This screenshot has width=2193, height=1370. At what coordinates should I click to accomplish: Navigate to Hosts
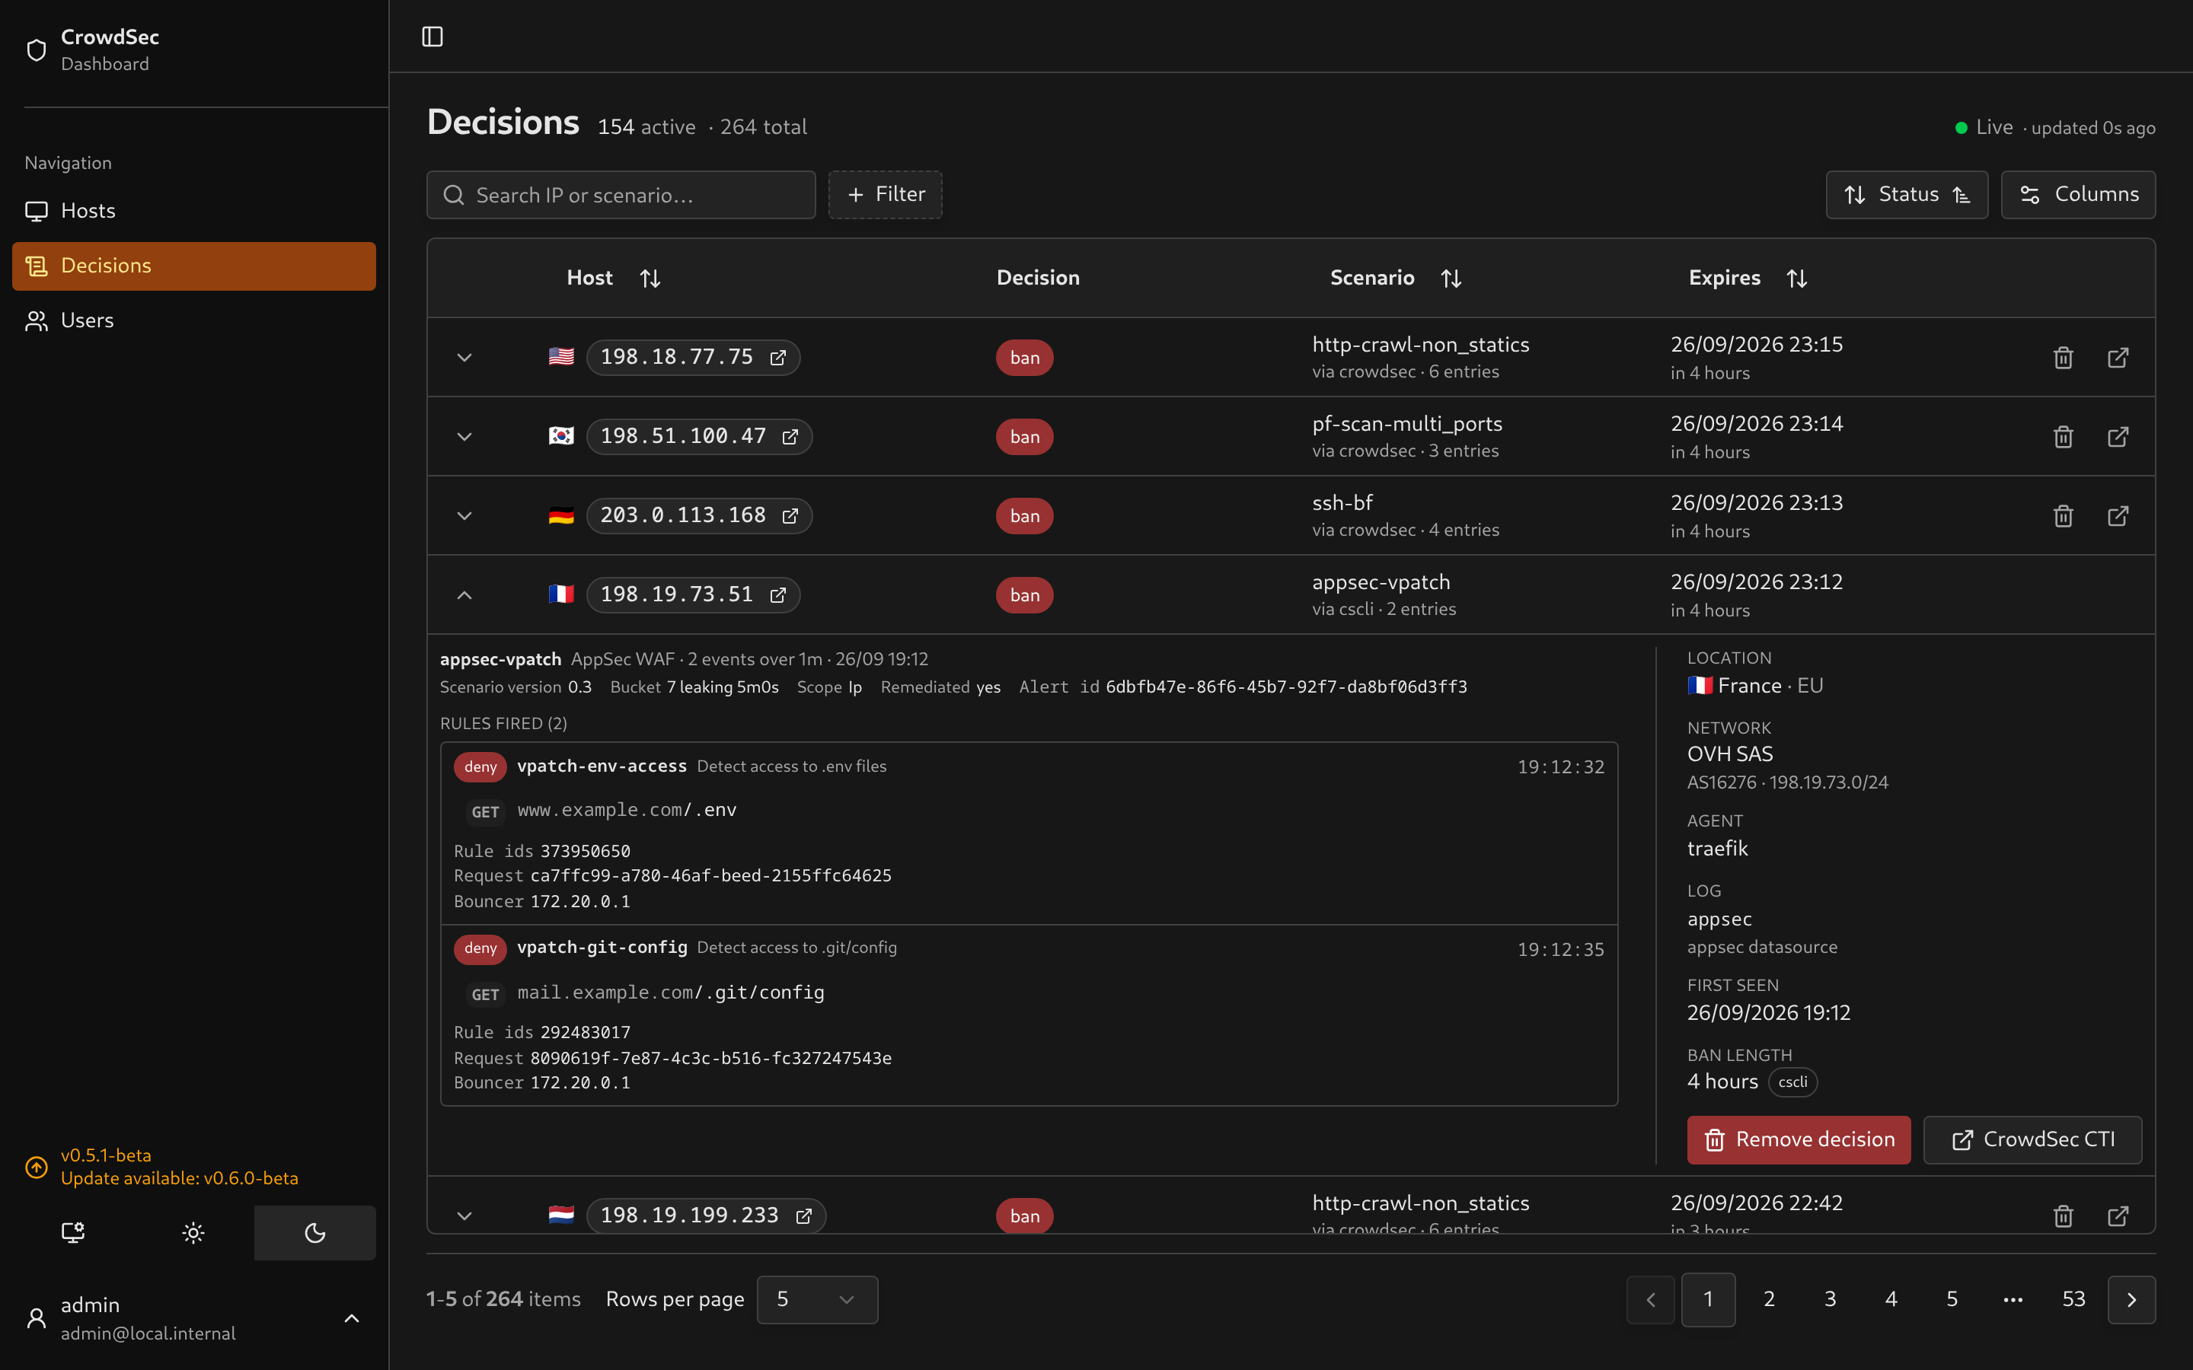coord(194,211)
